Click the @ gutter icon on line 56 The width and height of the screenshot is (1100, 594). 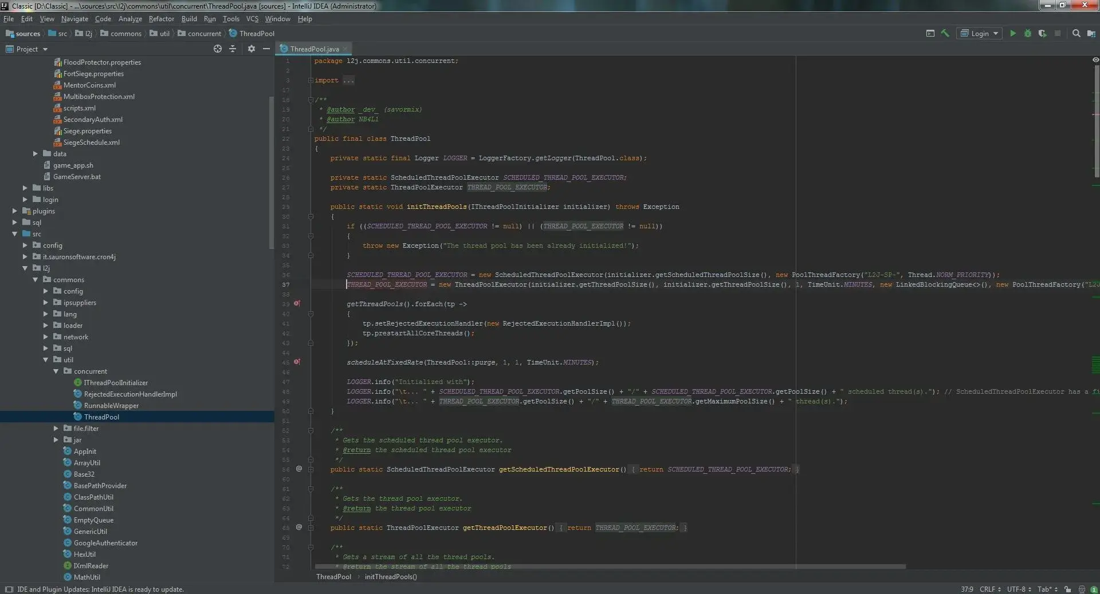point(298,469)
